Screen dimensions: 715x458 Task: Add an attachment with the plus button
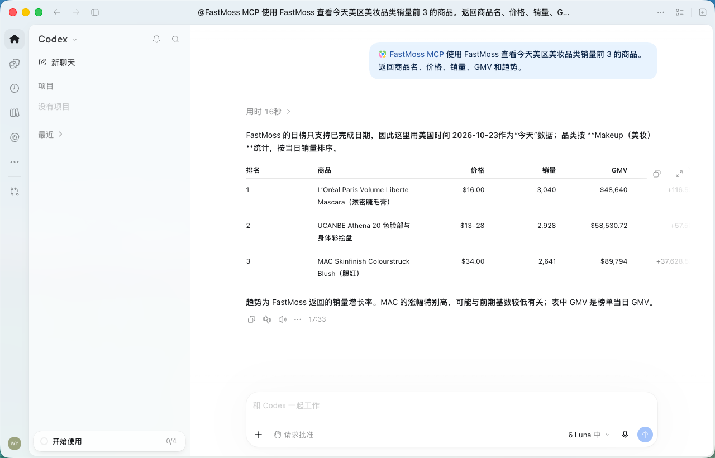pos(259,435)
